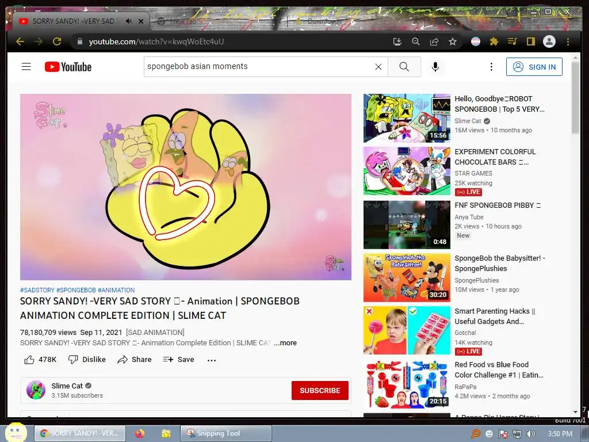
Task: Open the Extensions puzzle piece icon
Action: [x=494, y=41]
